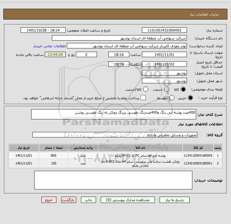Click product name پوشه آویز pp سایز FC
The width and height of the screenshot is (231, 224).
(x=140, y=155)
